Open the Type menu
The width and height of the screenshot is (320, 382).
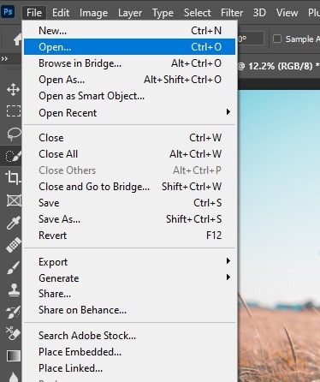pyautogui.click(x=163, y=13)
